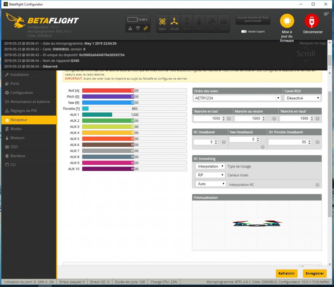Toggle the Mode Expert switch
This screenshot has width=334, height=287.
244,32
